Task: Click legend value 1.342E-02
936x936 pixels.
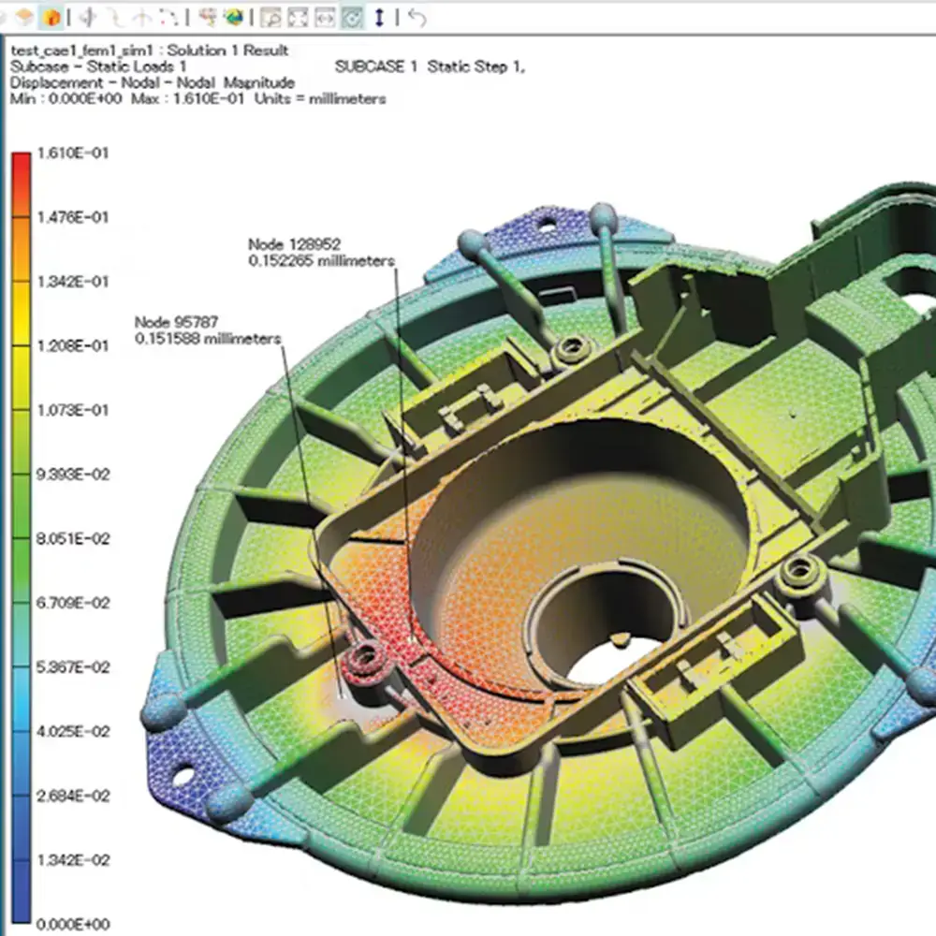Action: pos(73,860)
